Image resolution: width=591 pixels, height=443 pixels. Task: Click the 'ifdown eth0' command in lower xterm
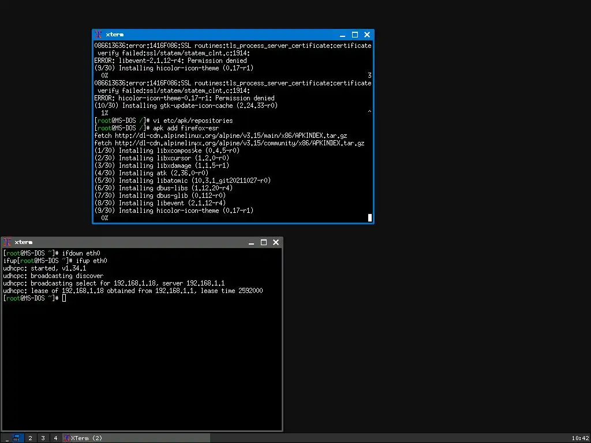(x=81, y=253)
